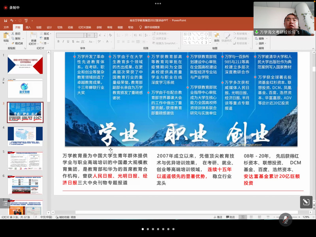Click the 粘贴 paste icon
The width and height of the screenshot is (316, 237).
(x=6, y=36)
